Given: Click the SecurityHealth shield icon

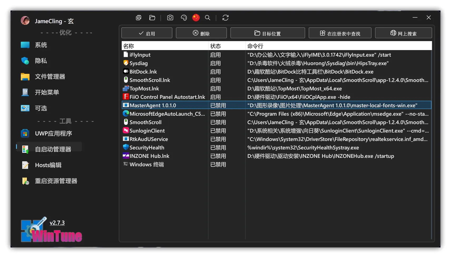Looking at the screenshot, I should click(126, 147).
